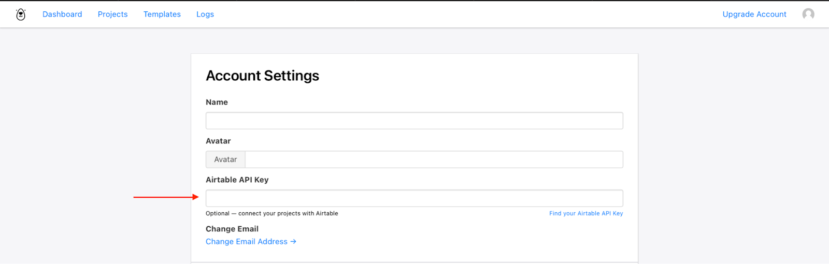
Task: Click the Change Email section heading
Action: (x=232, y=229)
